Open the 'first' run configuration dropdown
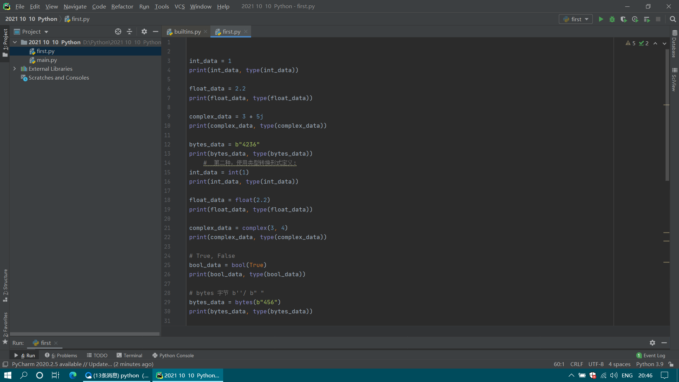Screen dimensions: 679x382 click(x=576, y=19)
